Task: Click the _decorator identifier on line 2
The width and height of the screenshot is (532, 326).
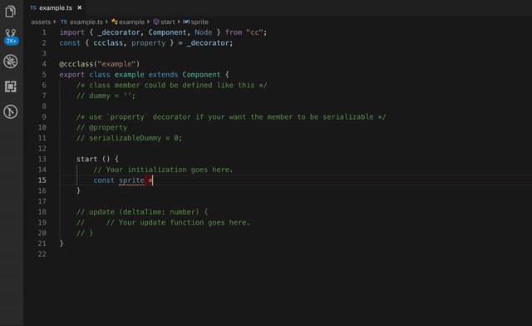Action: tap(208, 42)
